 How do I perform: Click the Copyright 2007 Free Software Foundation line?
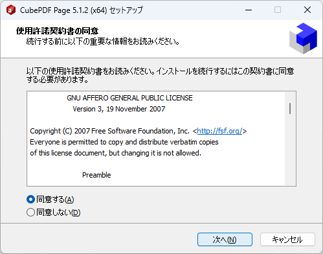coord(138,131)
